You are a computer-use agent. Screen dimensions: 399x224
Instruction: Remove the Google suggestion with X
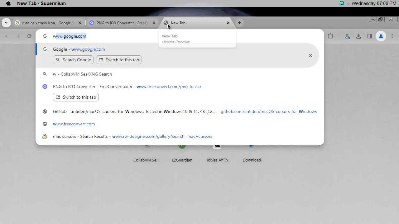coord(310,55)
